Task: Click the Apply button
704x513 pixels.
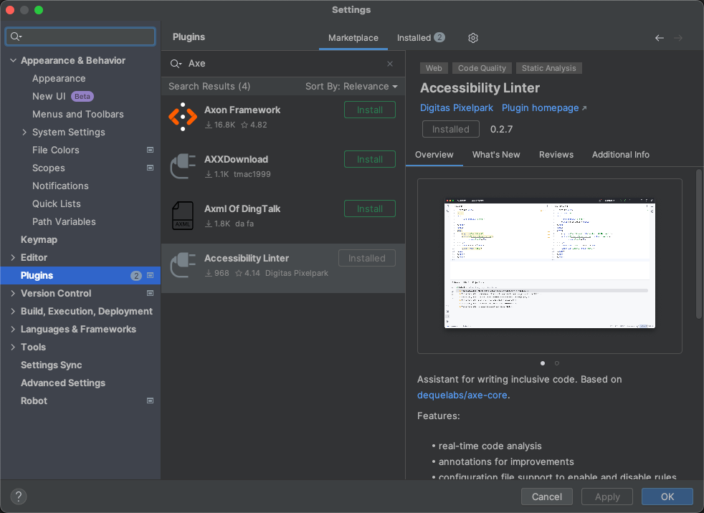Action: click(607, 496)
